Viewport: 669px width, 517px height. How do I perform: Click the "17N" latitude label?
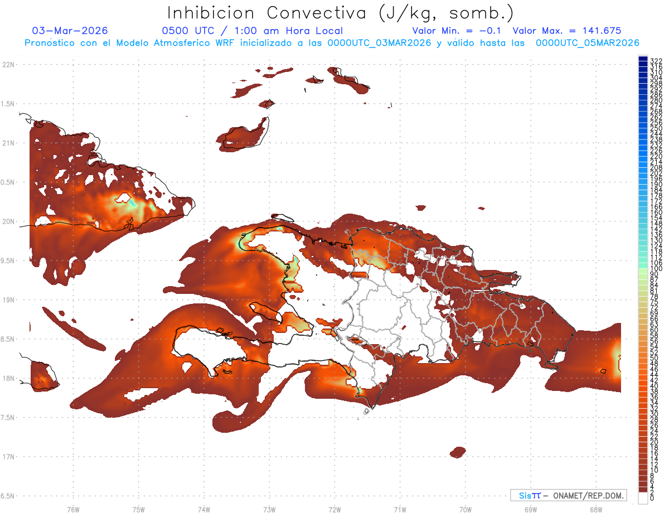point(8,457)
